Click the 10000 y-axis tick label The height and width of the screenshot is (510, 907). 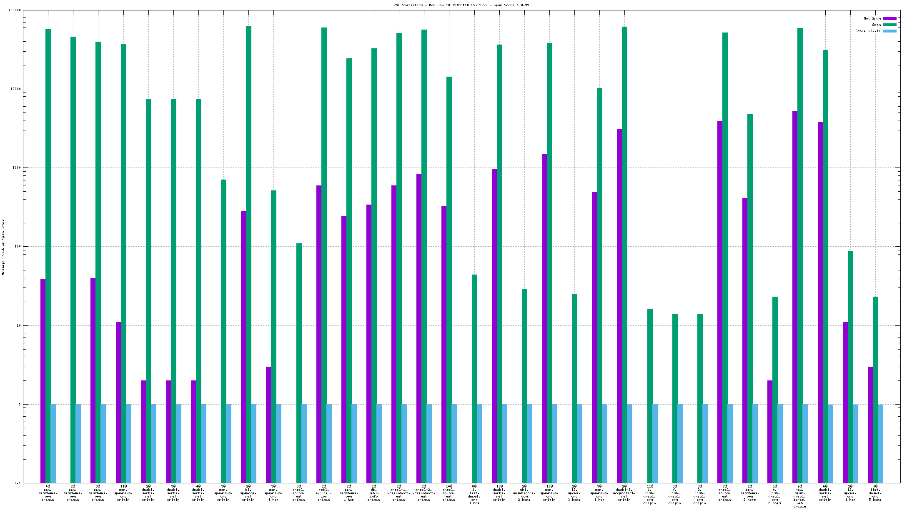click(15, 89)
